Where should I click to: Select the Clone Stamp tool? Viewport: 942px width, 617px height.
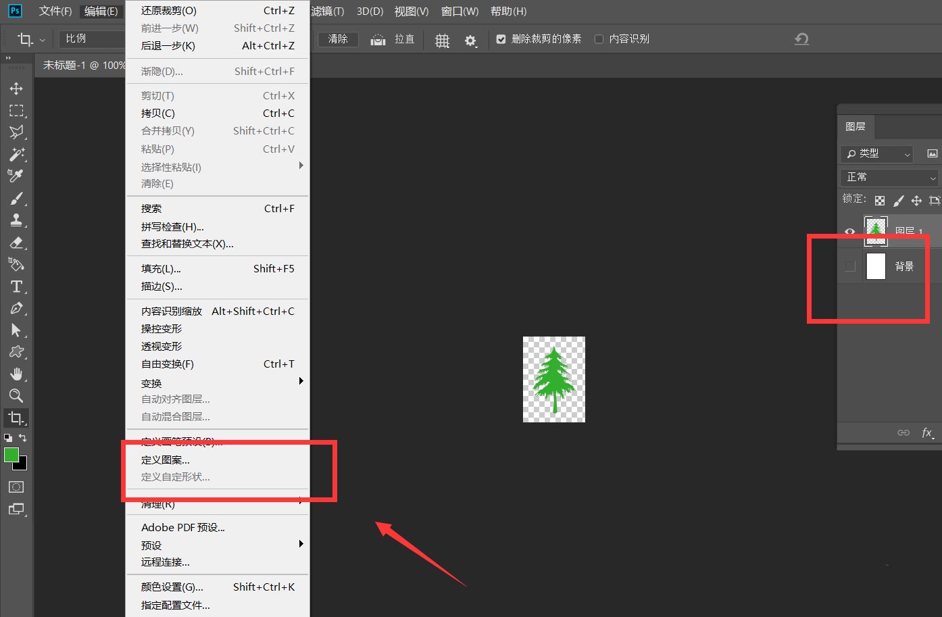pos(17,220)
